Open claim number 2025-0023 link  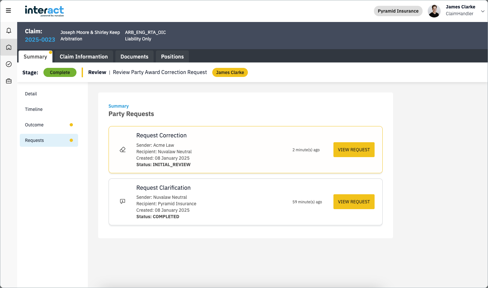40,39
